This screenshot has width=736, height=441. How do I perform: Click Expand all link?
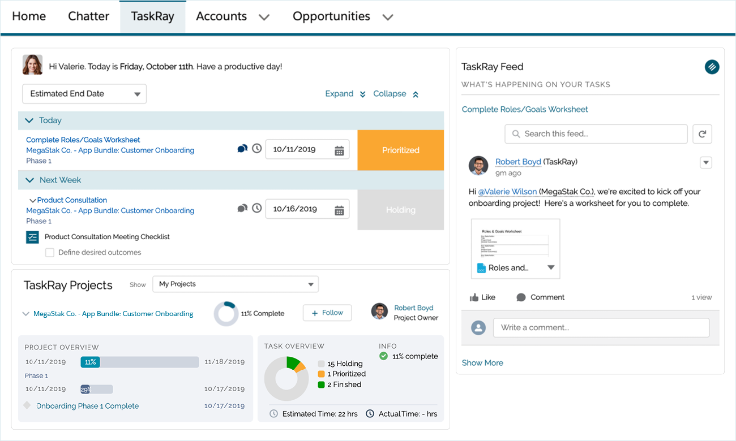point(345,94)
